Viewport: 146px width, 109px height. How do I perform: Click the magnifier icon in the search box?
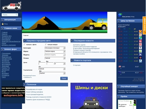(17, 15)
